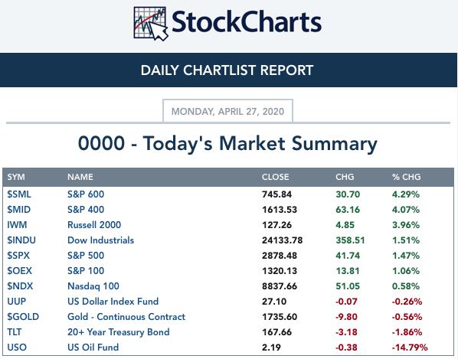Click the StockCharts logo icon
This screenshot has width=458, height=359.
point(151,24)
